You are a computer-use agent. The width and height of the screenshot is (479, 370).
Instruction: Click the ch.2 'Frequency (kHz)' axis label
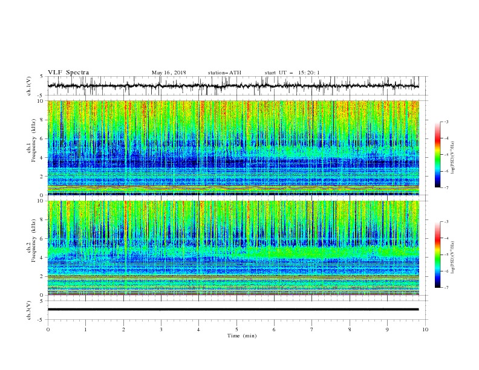34,241
